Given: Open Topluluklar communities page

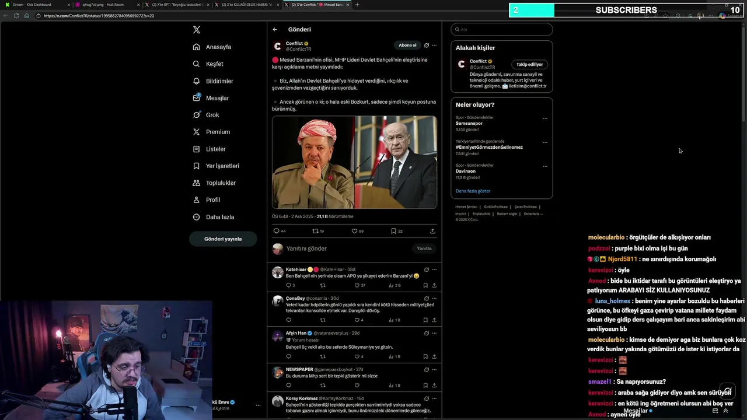Looking at the screenshot, I should (214, 183).
